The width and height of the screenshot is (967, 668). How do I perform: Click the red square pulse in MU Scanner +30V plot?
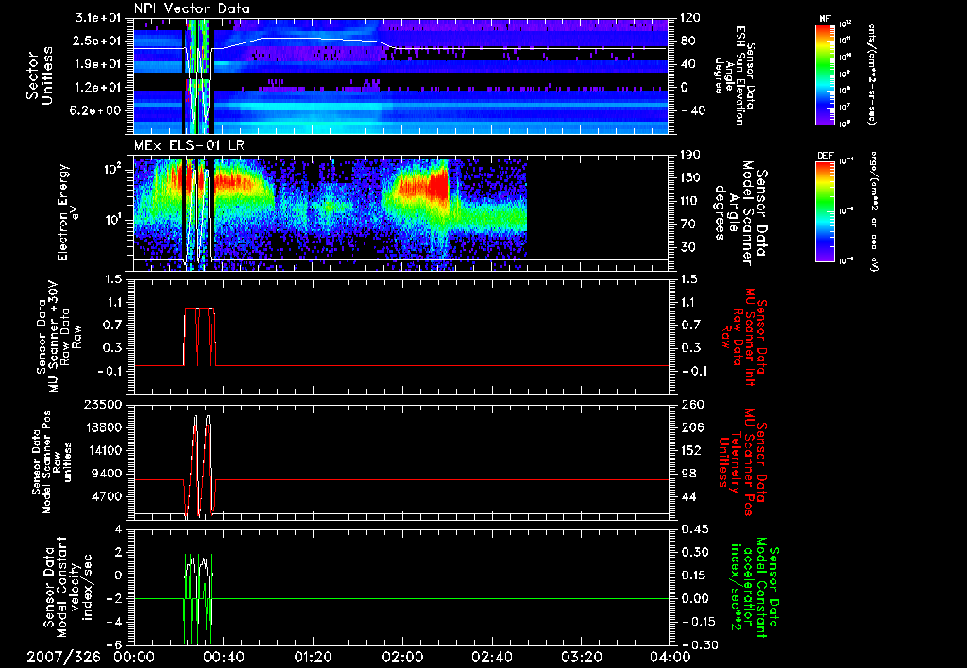200,337
